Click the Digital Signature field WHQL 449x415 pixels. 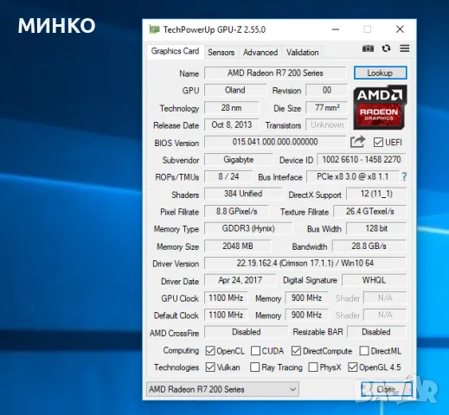coord(374,280)
